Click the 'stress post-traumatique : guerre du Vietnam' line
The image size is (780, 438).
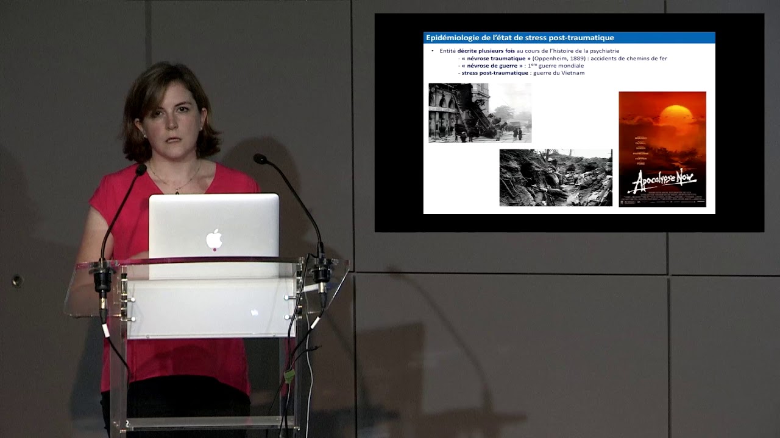click(521, 73)
